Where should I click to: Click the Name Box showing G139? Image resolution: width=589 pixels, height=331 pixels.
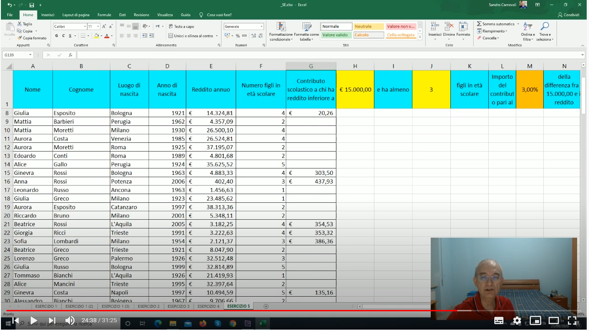tap(17, 55)
